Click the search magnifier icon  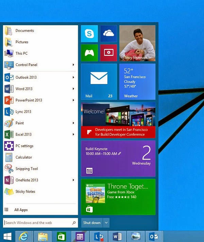coord(74,223)
